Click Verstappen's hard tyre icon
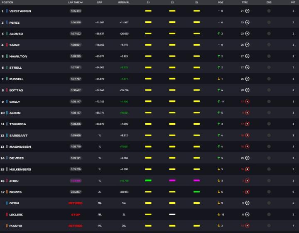Image resolution: width=299 pixels, height=233 pixels. click(248, 11)
